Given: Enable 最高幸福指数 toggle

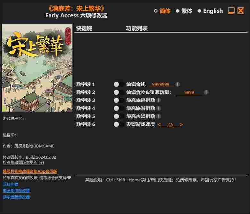Looking at the screenshot, I should point(119,100).
